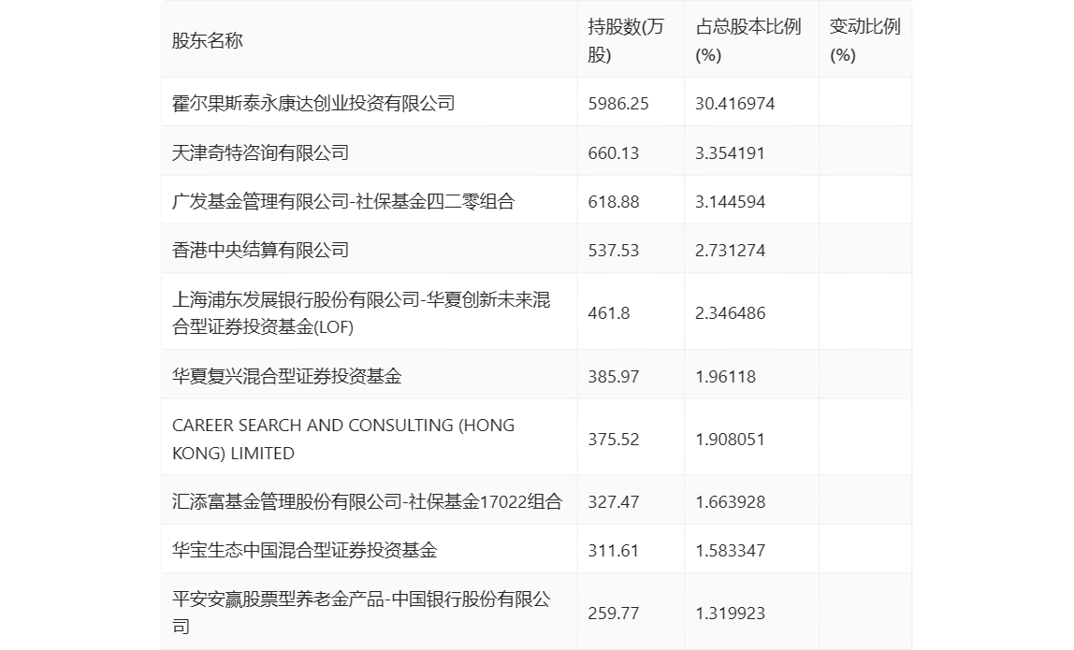Click the 30.416974 percentage value

point(735,103)
